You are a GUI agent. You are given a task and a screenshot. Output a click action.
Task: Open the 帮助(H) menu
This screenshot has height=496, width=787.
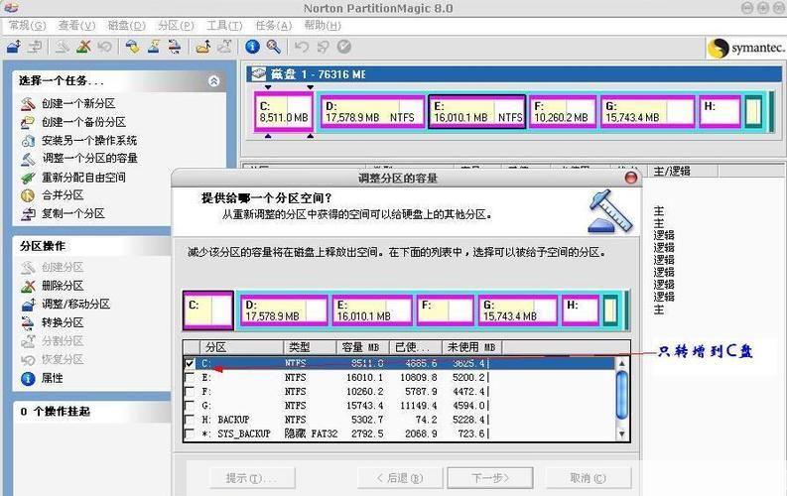tap(323, 25)
